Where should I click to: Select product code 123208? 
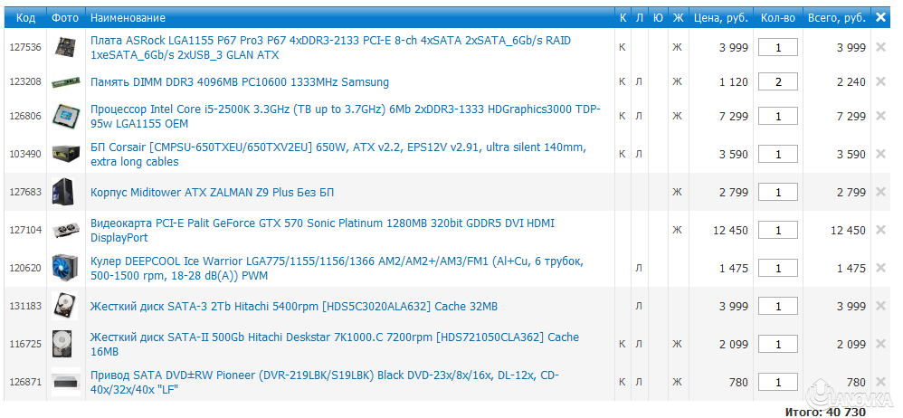tap(25, 81)
